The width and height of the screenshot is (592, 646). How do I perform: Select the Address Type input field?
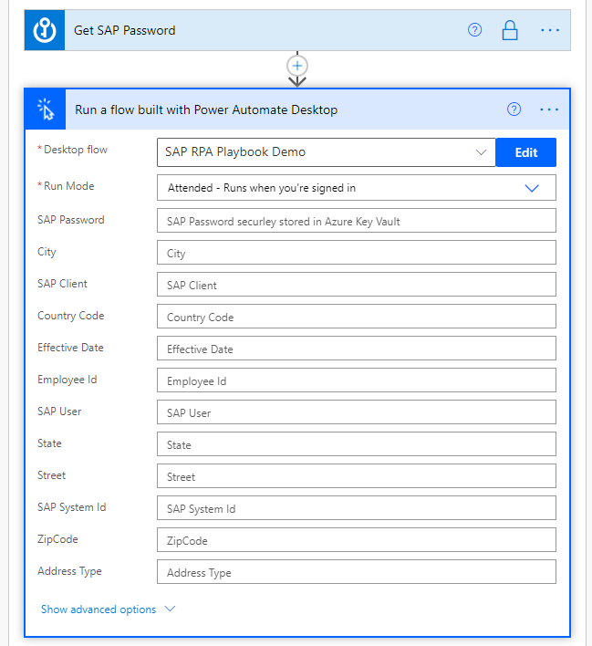tap(357, 572)
